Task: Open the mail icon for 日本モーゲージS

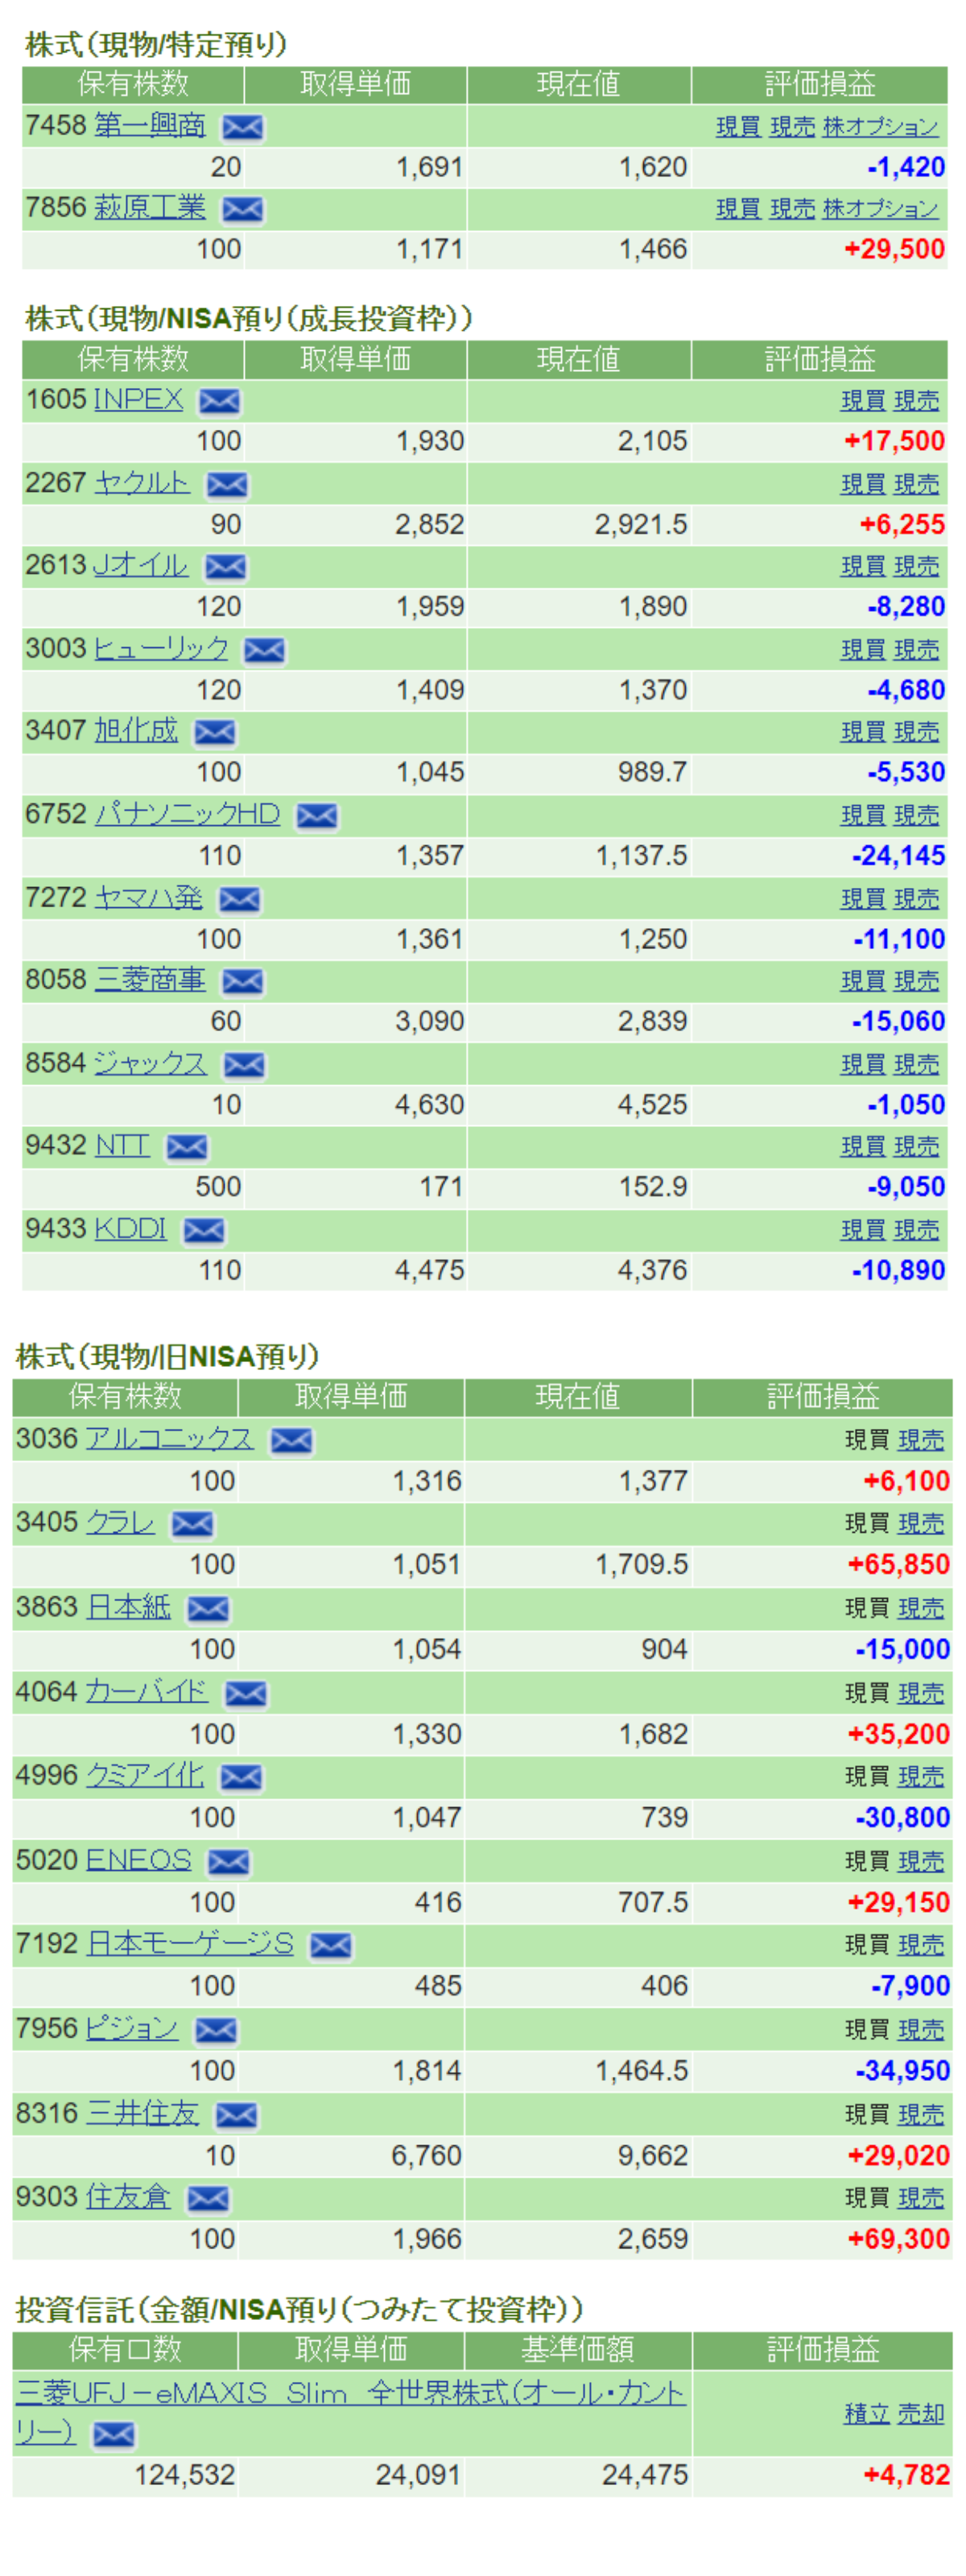Action: coord(331,1945)
